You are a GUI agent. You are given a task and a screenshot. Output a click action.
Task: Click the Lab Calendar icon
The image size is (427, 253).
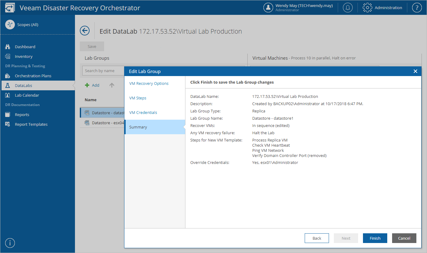pyautogui.click(x=8, y=95)
